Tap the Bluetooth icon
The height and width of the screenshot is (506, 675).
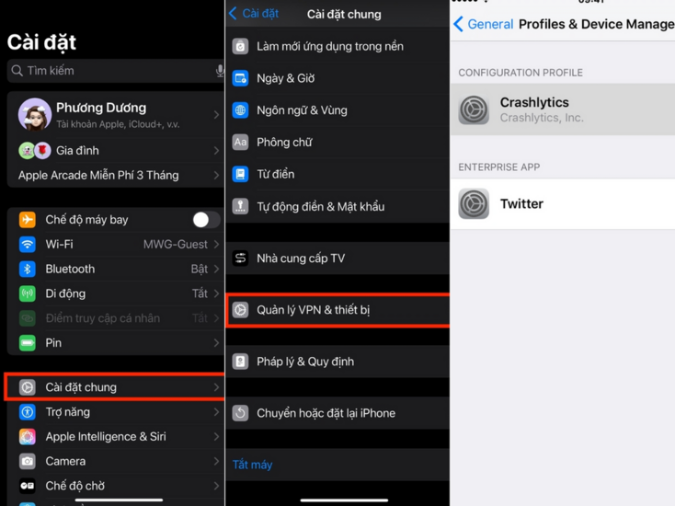(28, 270)
